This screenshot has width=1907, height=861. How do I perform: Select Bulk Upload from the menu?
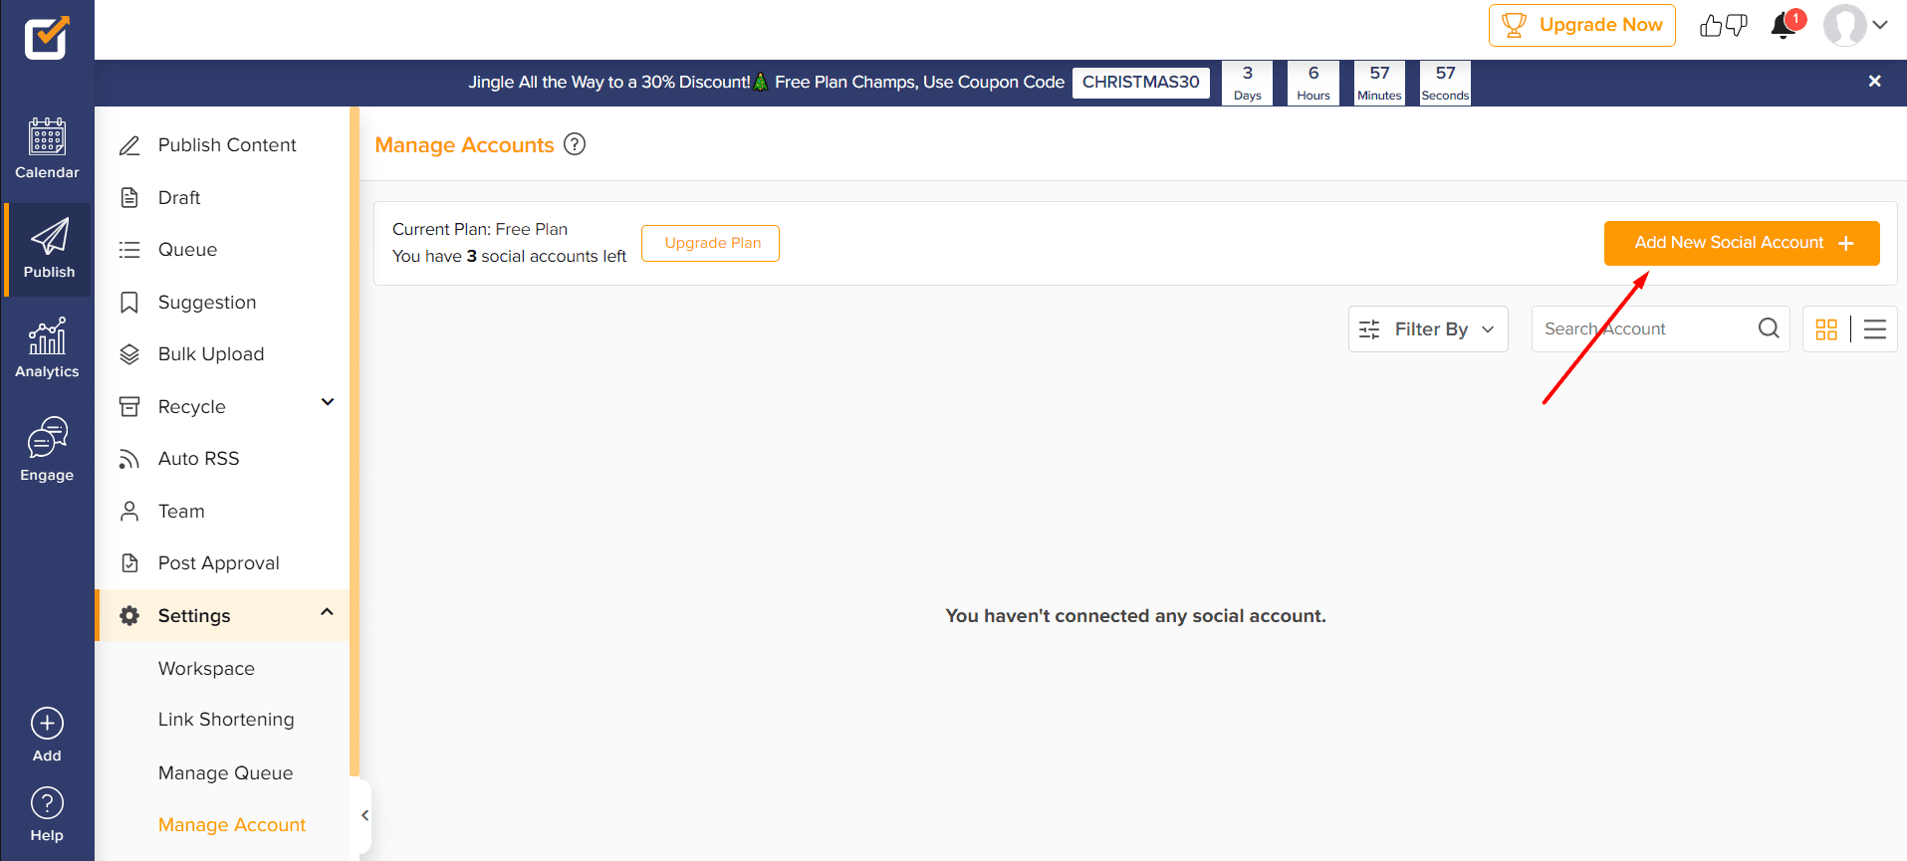pos(211,354)
